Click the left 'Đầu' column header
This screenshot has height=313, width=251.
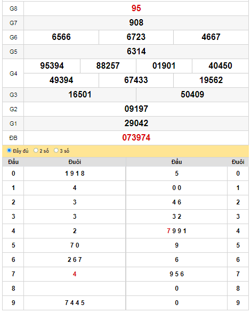[13, 162]
